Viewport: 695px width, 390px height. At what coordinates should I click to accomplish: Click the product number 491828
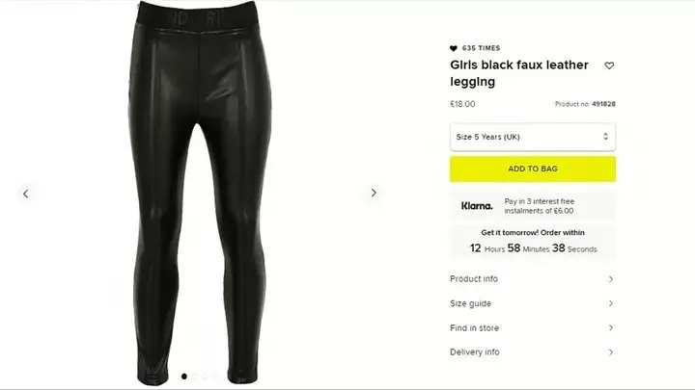[x=603, y=104]
